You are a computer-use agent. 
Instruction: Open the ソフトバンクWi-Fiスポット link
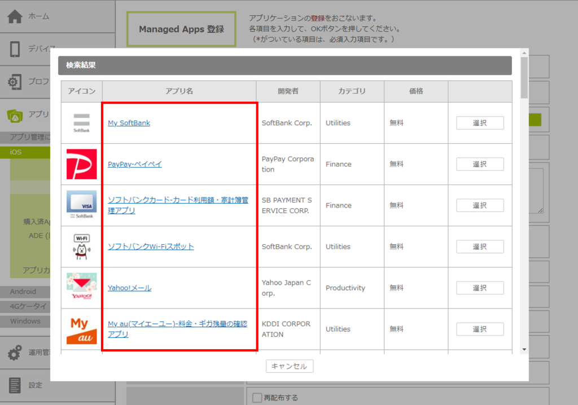[151, 246]
